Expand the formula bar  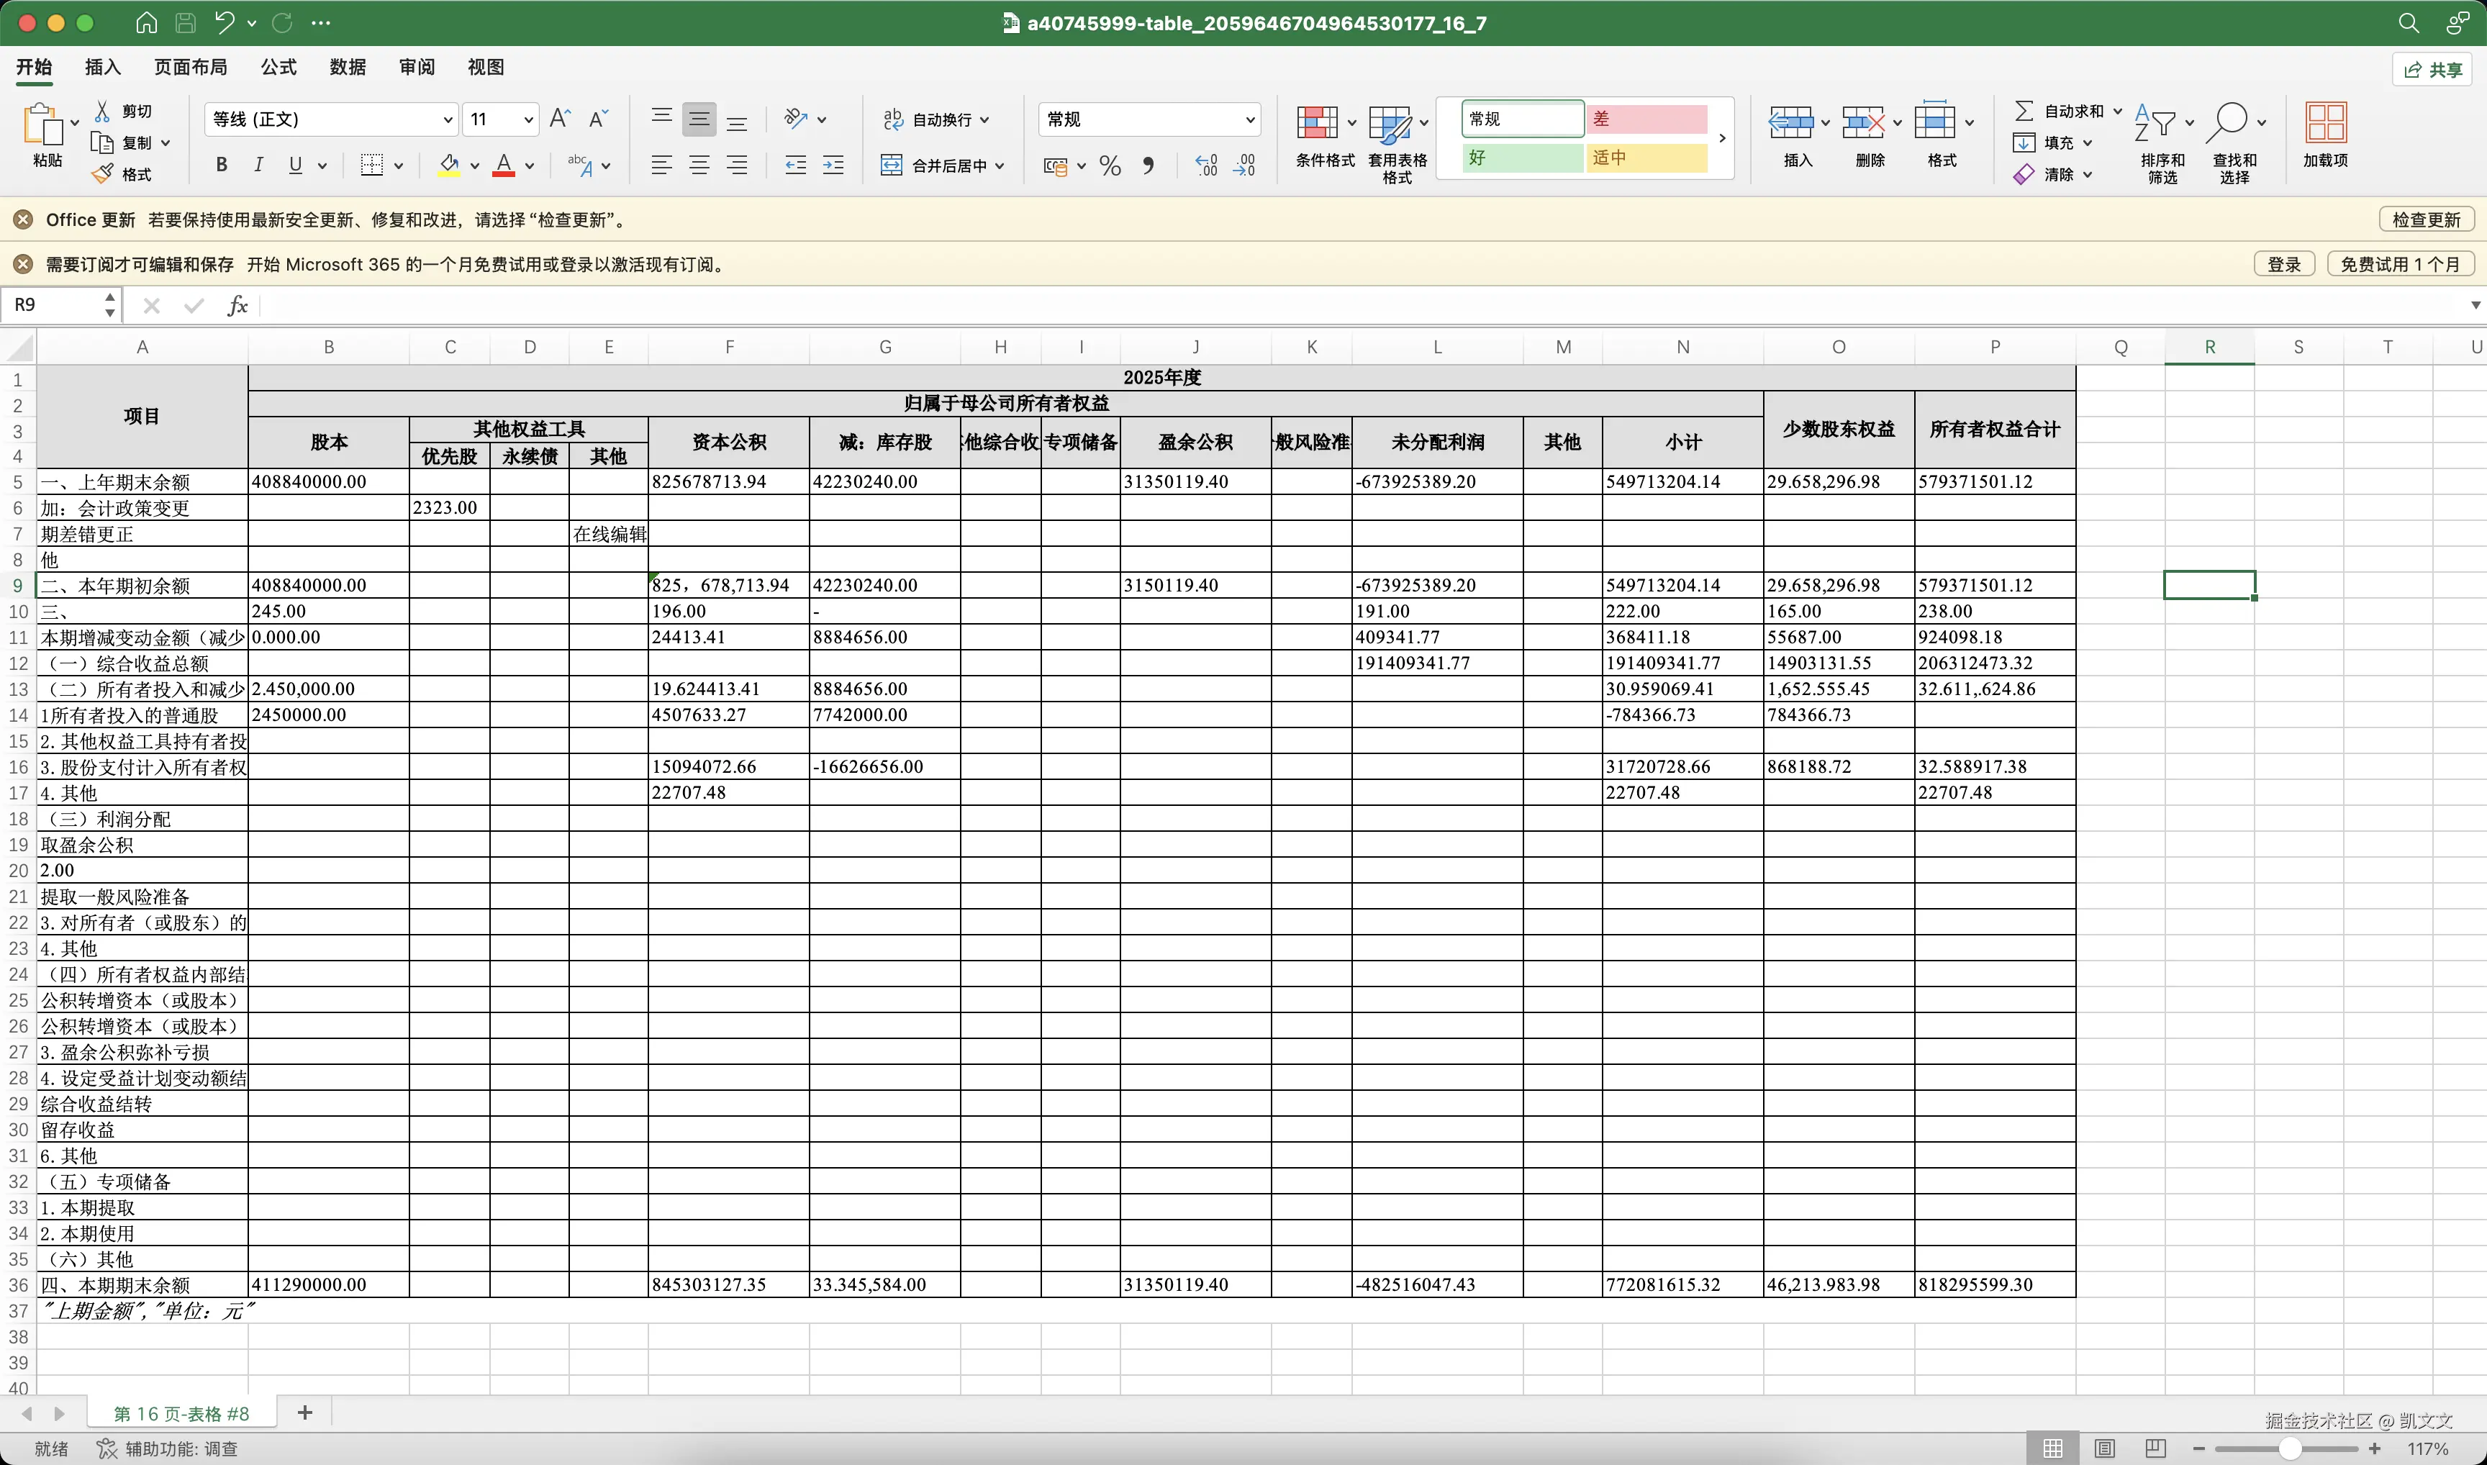tap(2476, 305)
